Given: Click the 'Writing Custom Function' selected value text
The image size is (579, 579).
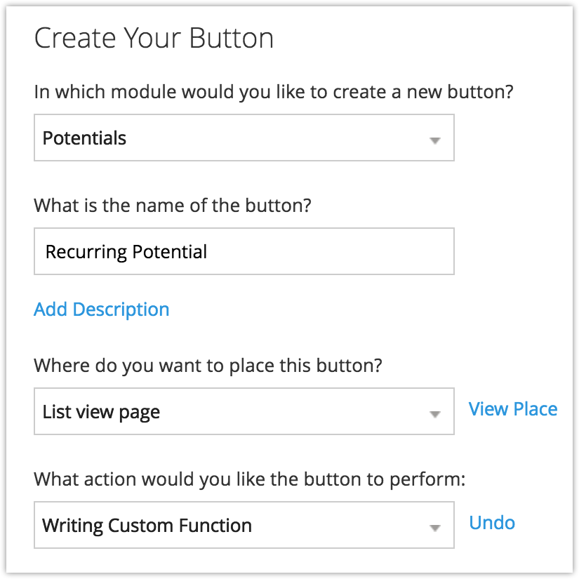Looking at the screenshot, I should tap(147, 526).
